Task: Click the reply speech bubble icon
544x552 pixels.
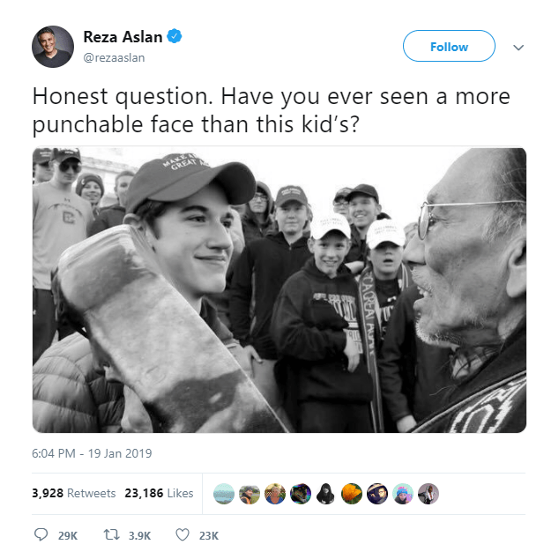Action: click(x=41, y=534)
